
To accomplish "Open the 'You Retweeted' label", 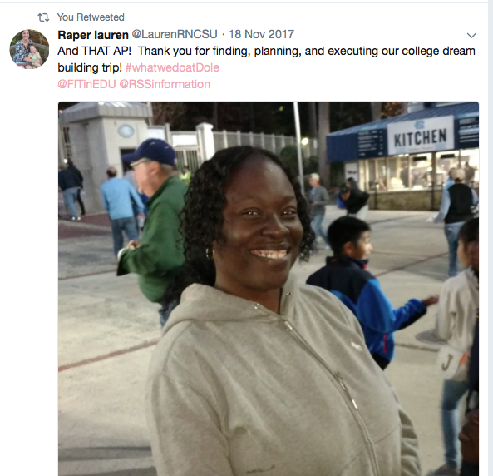I will click(x=91, y=17).
